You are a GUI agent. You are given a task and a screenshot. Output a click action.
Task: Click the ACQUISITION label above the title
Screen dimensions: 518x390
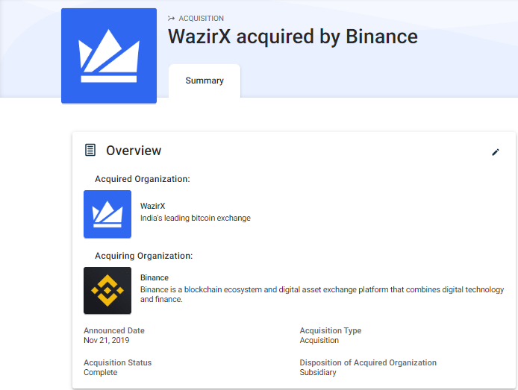pos(202,19)
